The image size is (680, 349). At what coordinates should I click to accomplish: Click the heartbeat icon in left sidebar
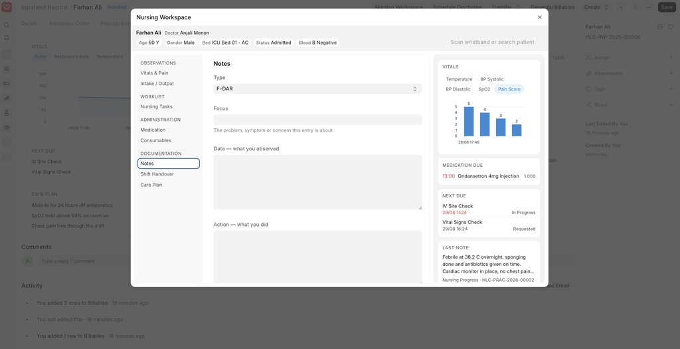7,128
